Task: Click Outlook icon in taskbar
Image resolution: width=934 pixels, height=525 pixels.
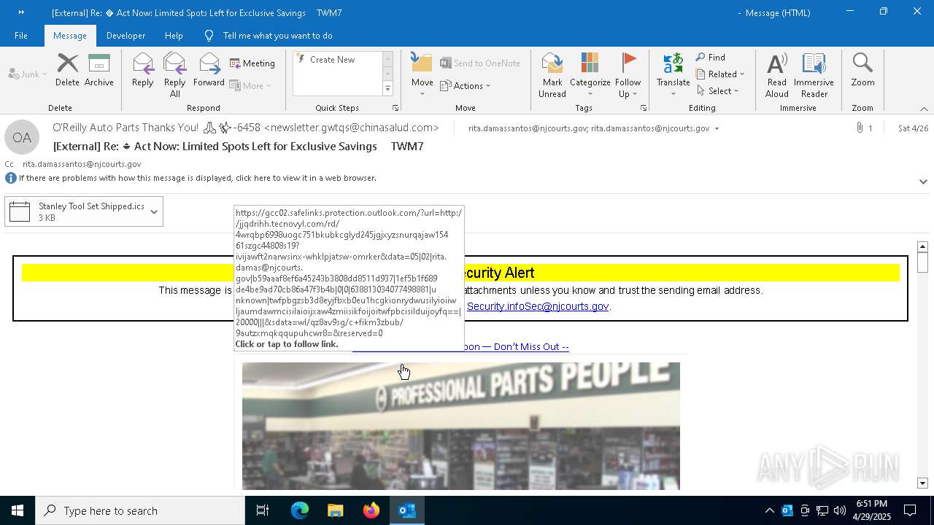Action: pos(407,510)
